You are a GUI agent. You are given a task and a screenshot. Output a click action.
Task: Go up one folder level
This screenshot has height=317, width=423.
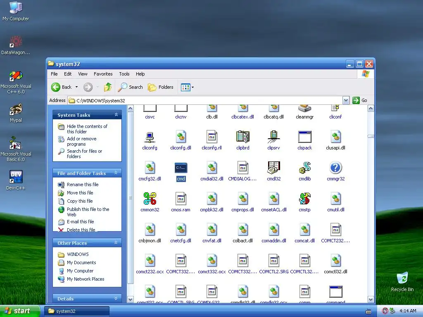[x=108, y=87]
